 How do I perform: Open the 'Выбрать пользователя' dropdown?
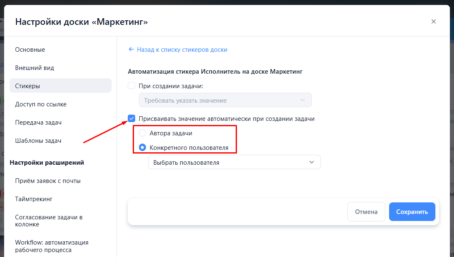(234, 162)
